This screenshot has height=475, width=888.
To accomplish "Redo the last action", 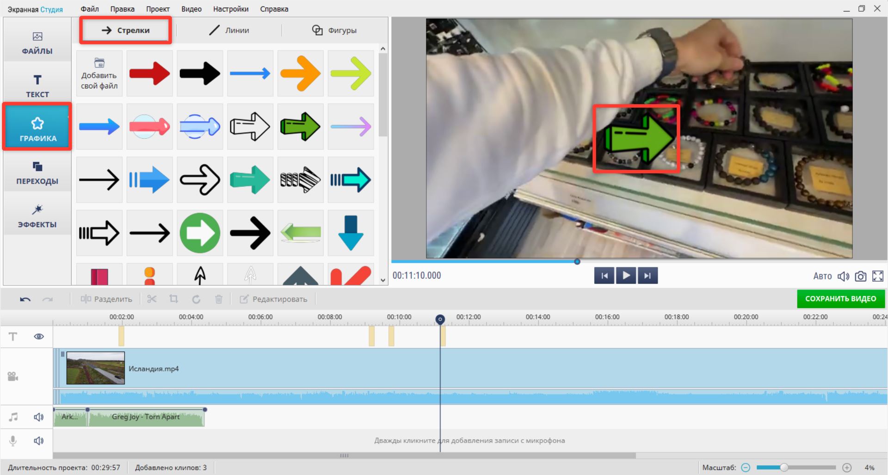I will [48, 299].
